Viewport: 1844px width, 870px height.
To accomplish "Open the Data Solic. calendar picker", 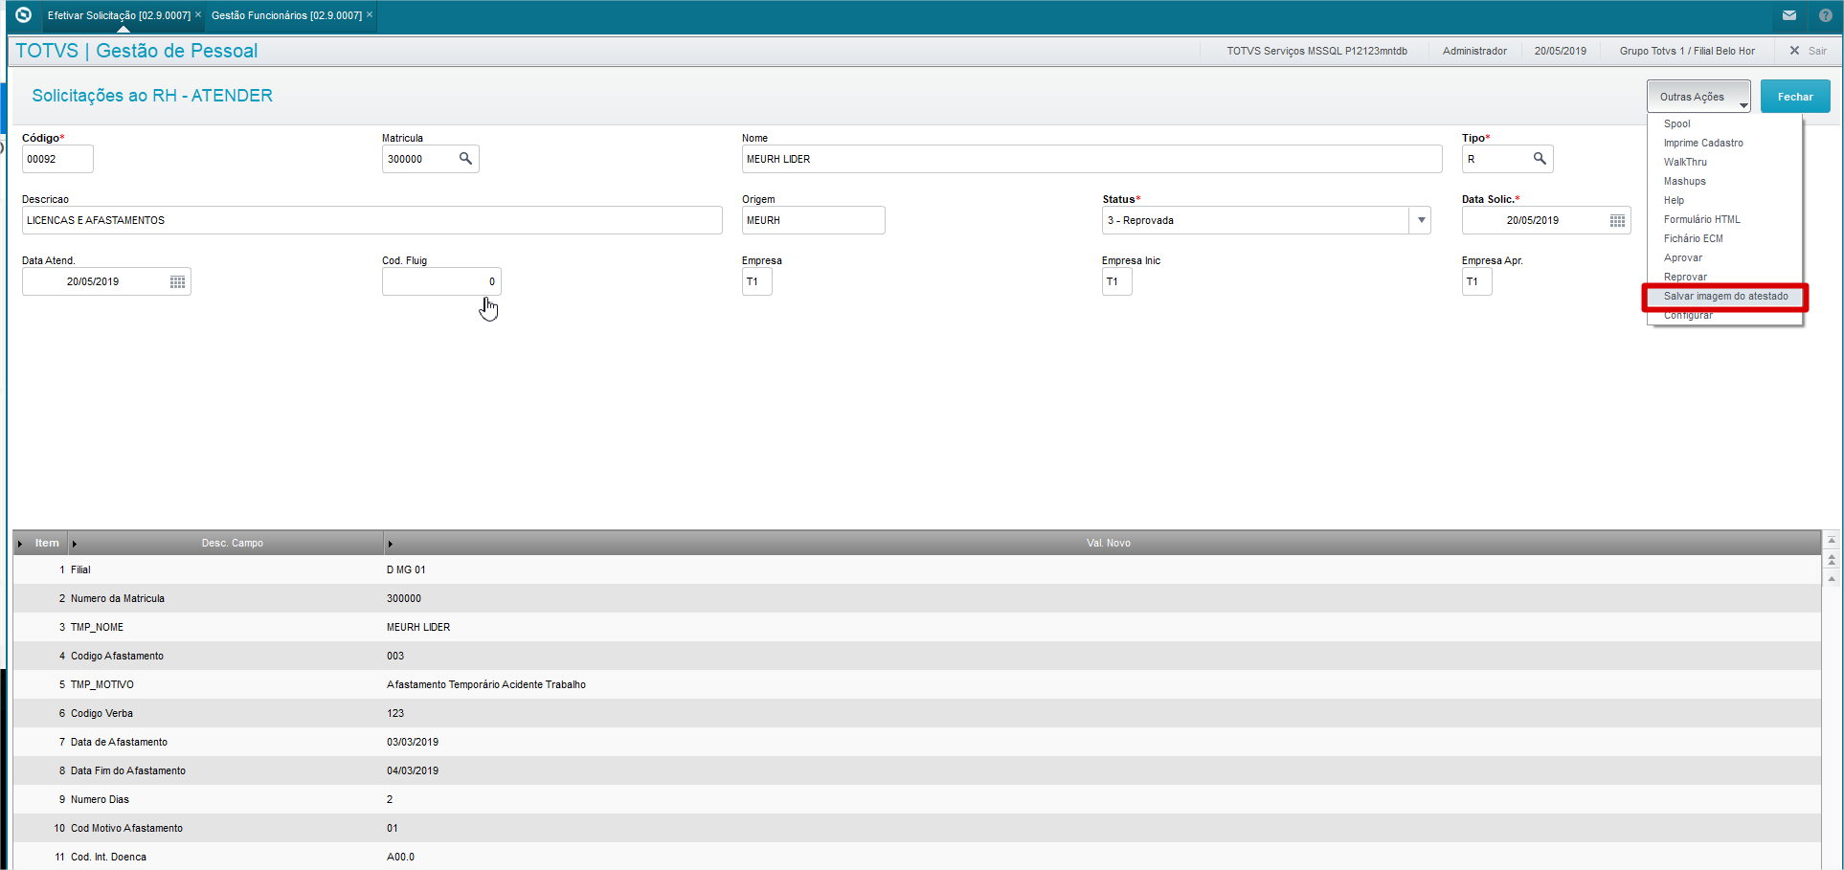I will coord(1617,220).
